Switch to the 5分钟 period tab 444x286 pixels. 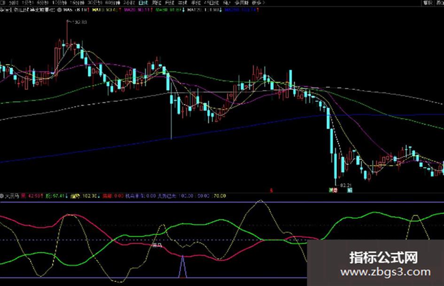pos(42,3)
